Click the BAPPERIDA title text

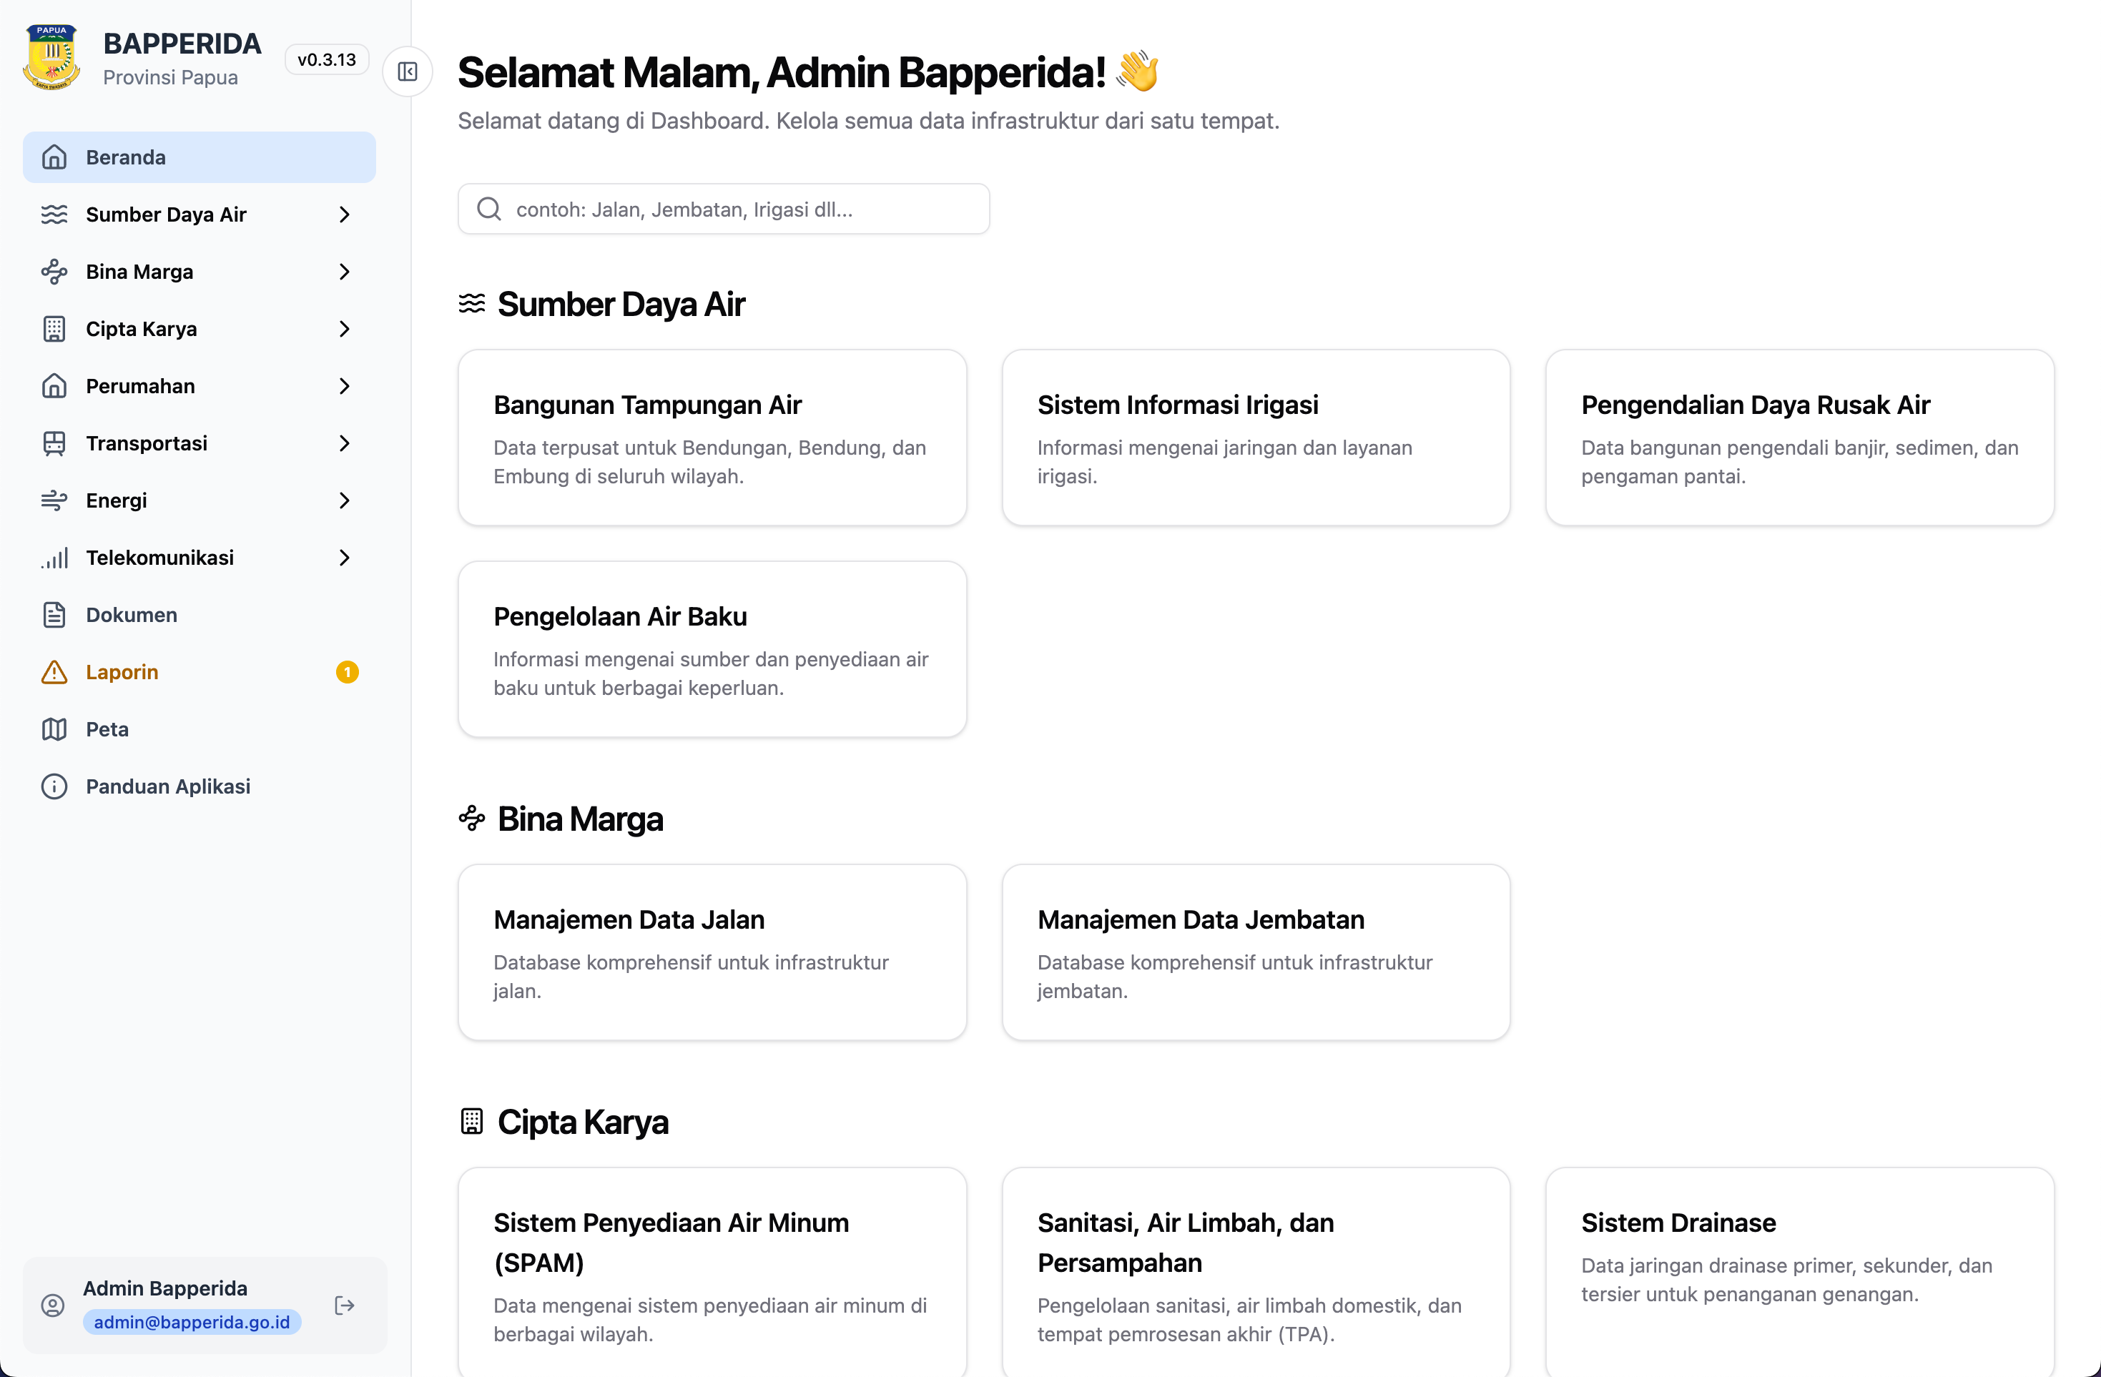pyautogui.click(x=183, y=43)
